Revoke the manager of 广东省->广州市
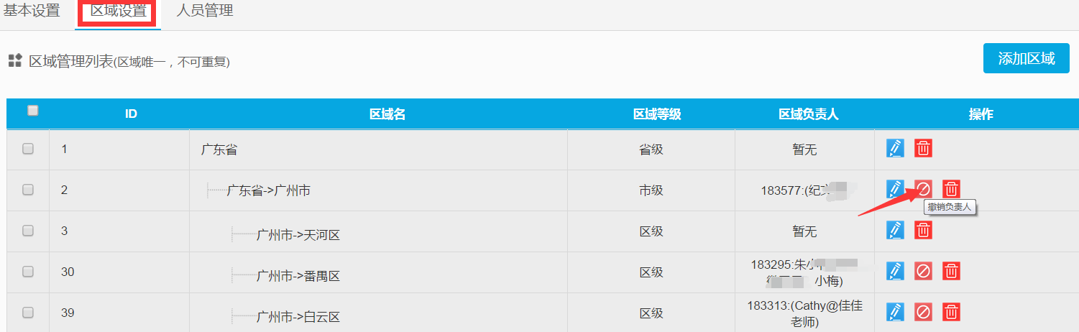1079x332 pixels. [x=924, y=189]
